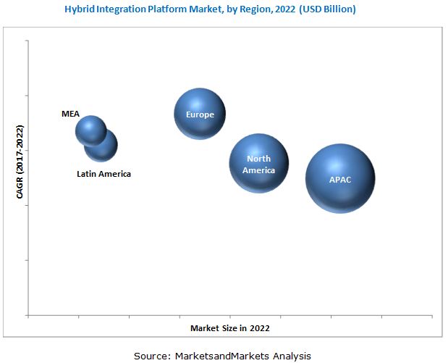The width and height of the screenshot is (448, 363).
Task: Click the "(USD Billion)" unit in the title
Action: [x=325, y=9]
